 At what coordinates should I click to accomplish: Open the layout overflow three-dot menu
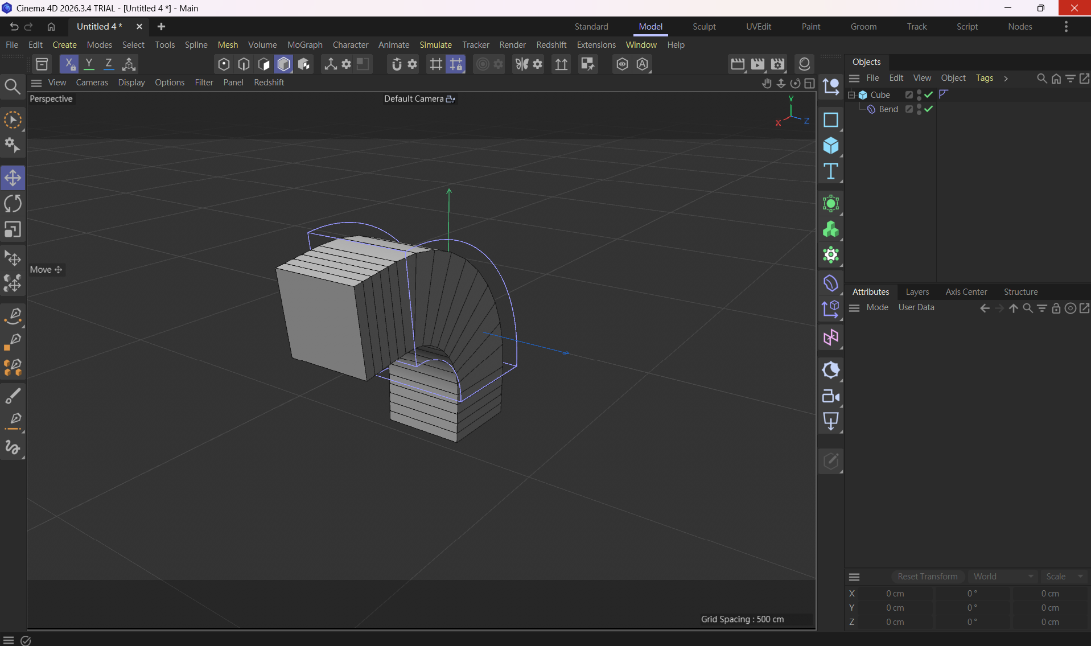(x=1066, y=27)
